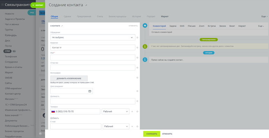This screenshot has width=269, height=138.
Task: Open the Обращение dropdown
Action: coord(93,37)
